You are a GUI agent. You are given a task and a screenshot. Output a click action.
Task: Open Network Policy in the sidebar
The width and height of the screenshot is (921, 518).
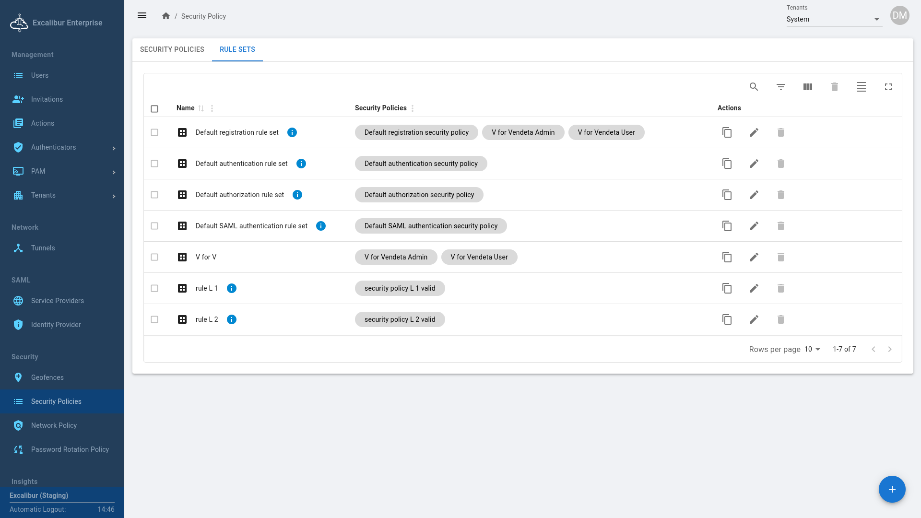[x=54, y=425]
